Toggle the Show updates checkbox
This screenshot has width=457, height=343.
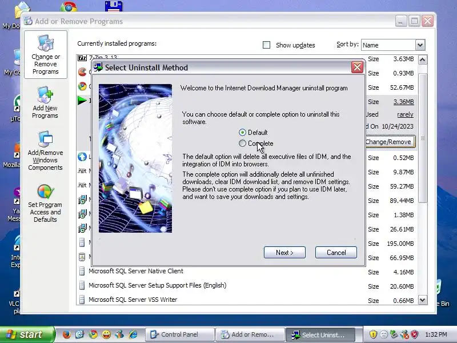pyautogui.click(x=266, y=45)
